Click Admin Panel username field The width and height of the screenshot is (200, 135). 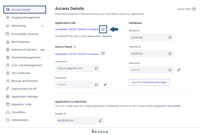(77, 68)
